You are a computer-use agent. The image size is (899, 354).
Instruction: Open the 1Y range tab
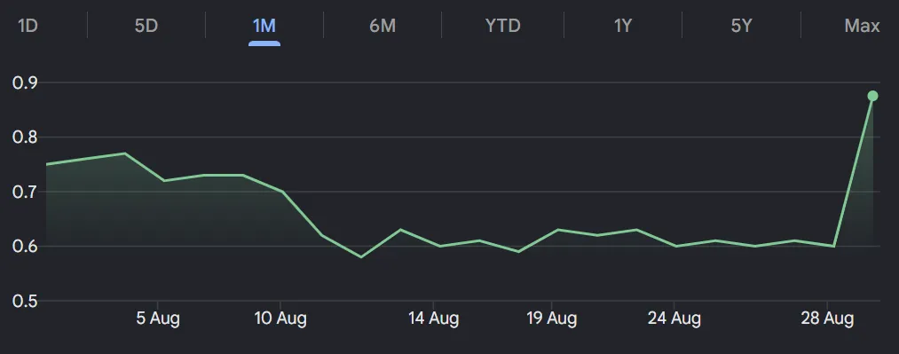(x=623, y=26)
